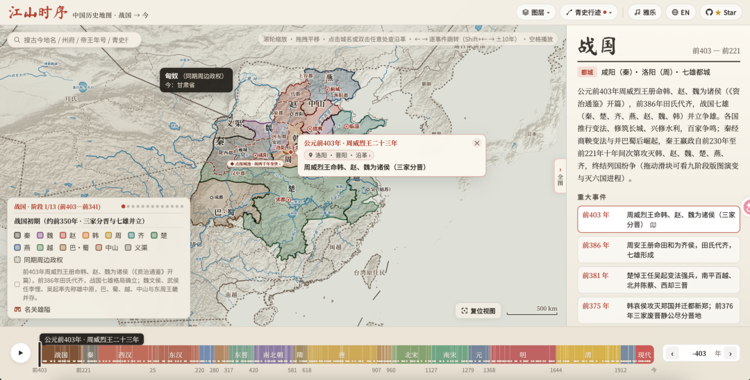The image size is (750, 380).
Task: Click the 都城 capital tag
Action: (587, 72)
